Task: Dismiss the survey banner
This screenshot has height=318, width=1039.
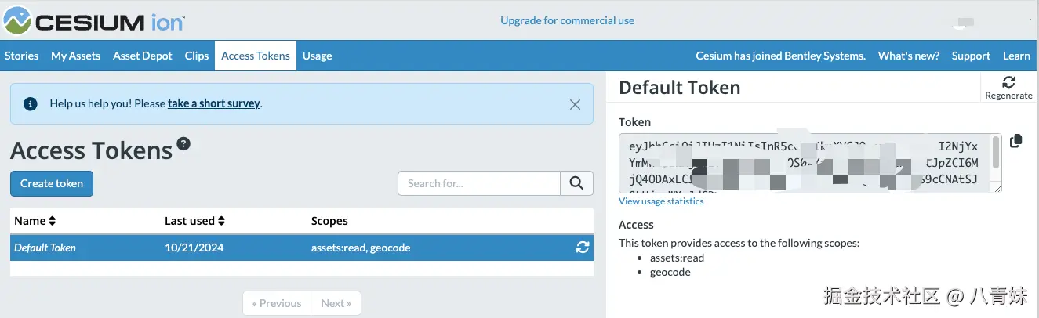Action: (x=575, y=104)
